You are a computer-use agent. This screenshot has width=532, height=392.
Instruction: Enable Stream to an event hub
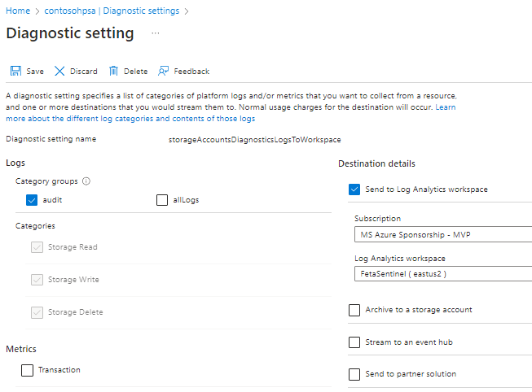pos(354,342)
